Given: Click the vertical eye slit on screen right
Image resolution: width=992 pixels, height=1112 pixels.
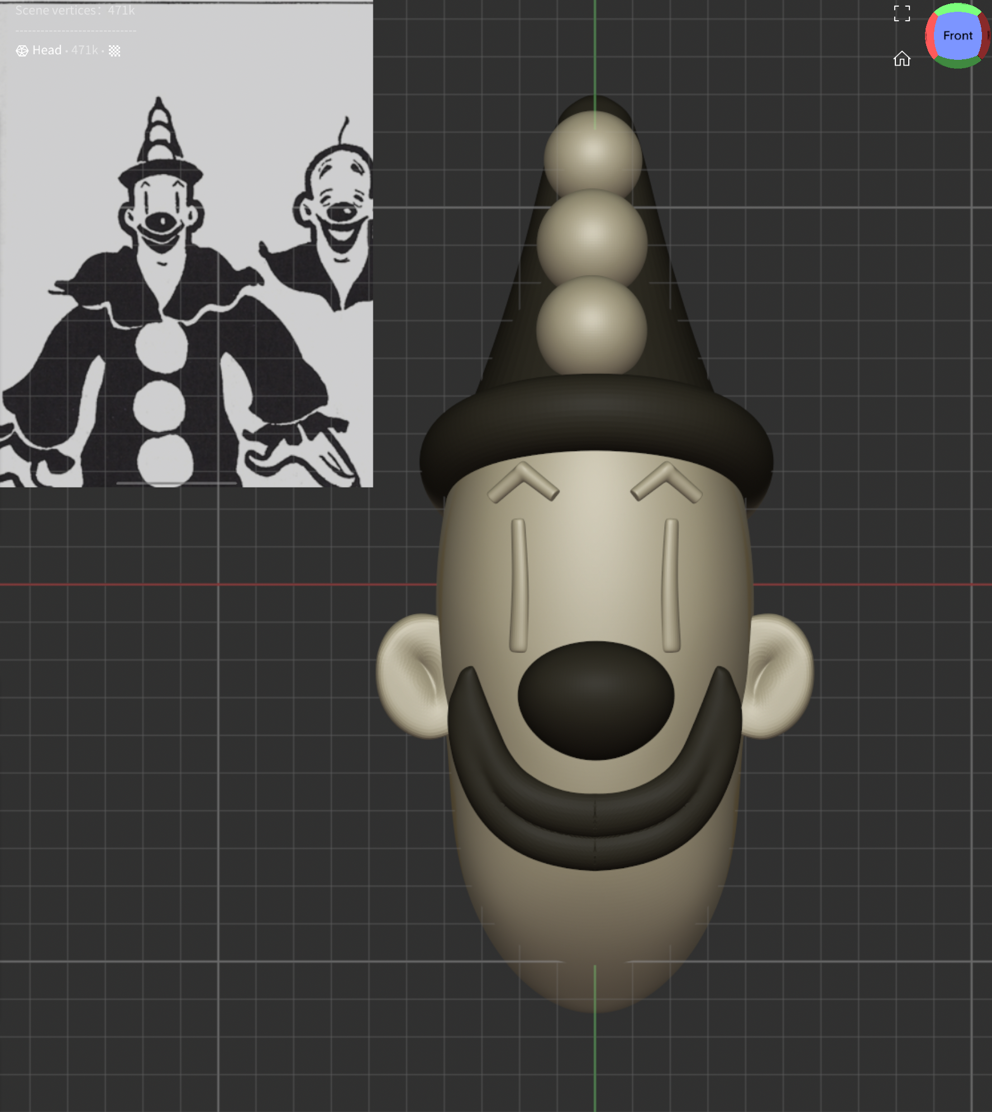Looking at the screenshot, I should click(x=671, y=584).
